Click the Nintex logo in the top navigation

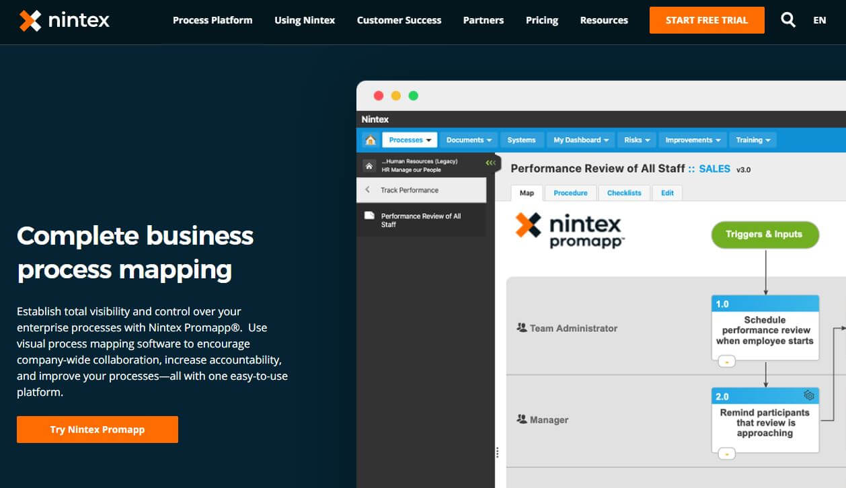point(64,19)
